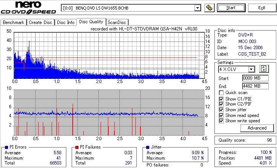Click the recorded with HL-DT-STDVDRAM text
The width and height of the screenshot is (277, 168).
(144, 29)
